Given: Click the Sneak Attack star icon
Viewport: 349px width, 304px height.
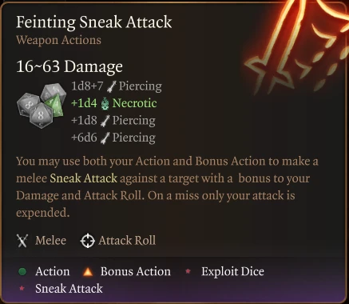Looking at the screenshot, I should tap(22, 288).
